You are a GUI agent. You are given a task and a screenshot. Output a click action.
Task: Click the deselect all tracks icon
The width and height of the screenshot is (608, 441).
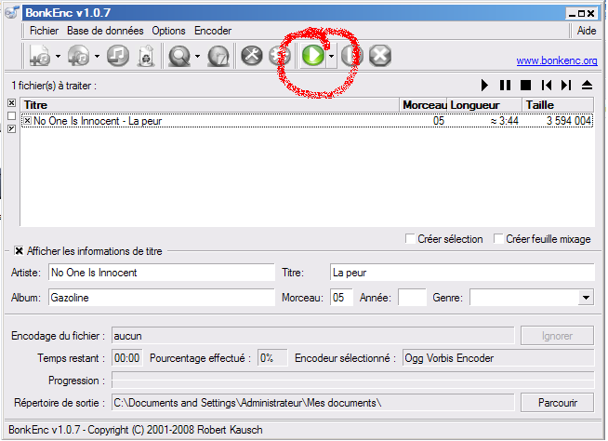(x=12, y=115)
